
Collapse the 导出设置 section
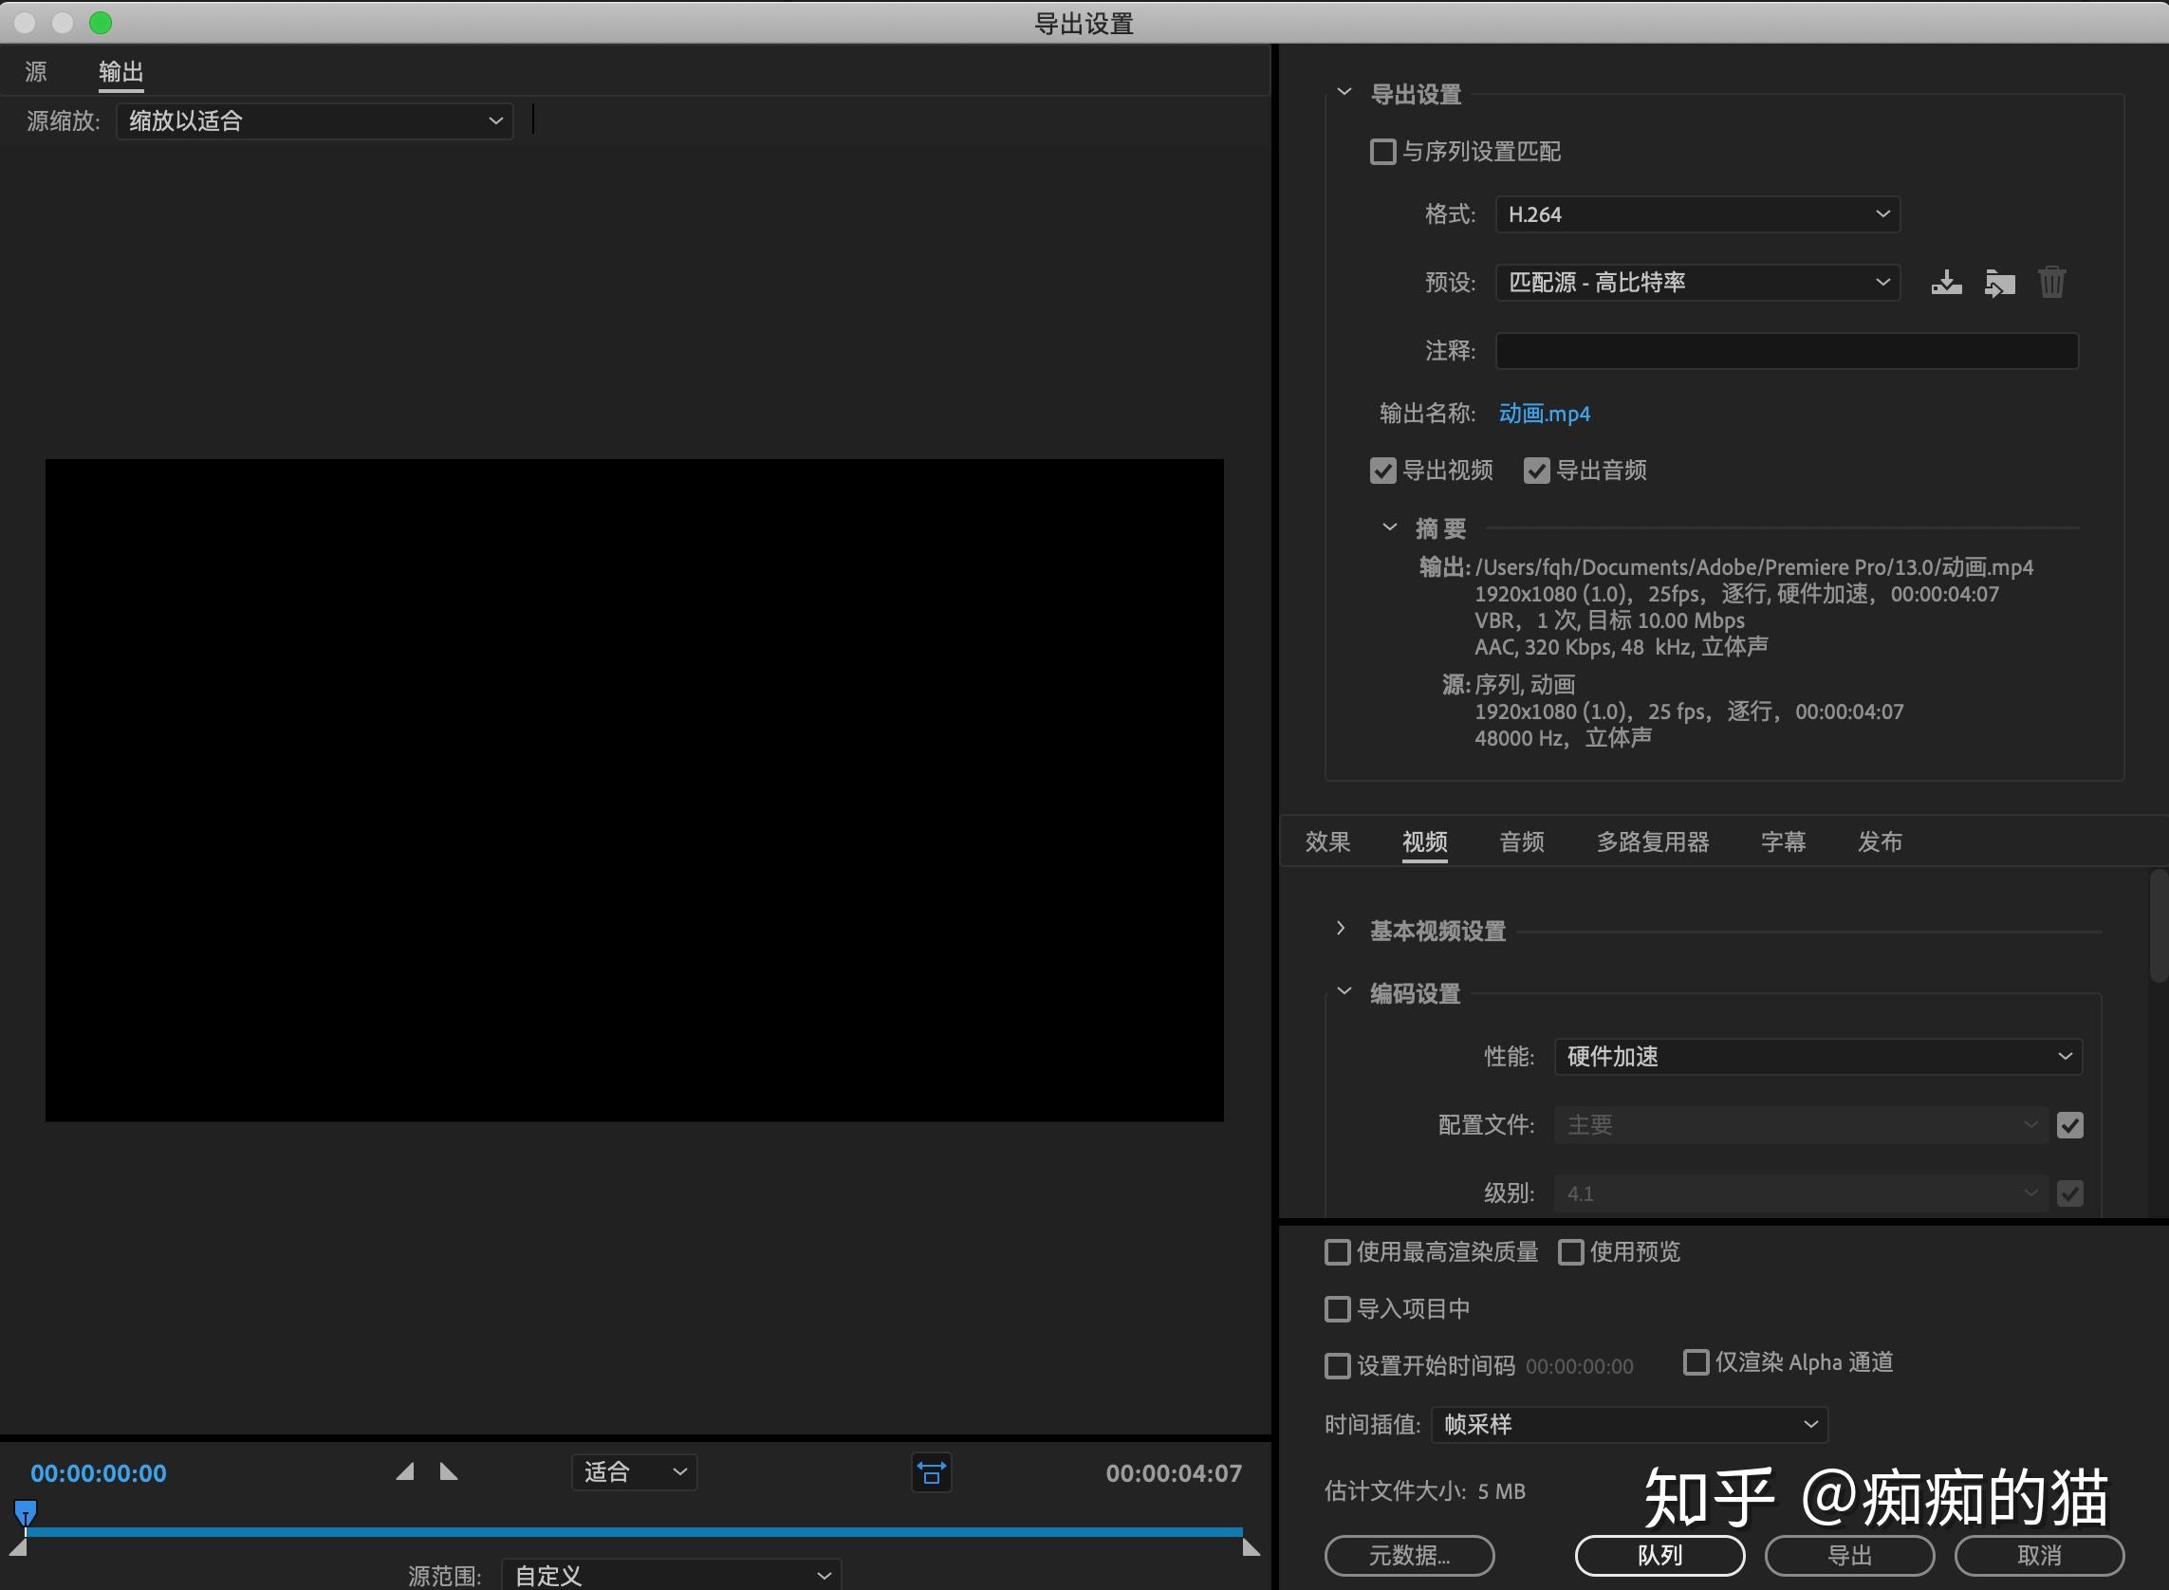[1344, 92]
